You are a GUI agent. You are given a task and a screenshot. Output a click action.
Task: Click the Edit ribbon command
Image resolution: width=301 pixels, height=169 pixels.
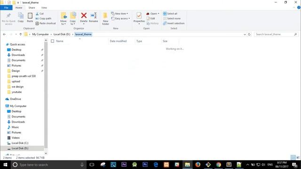[150, 18]
